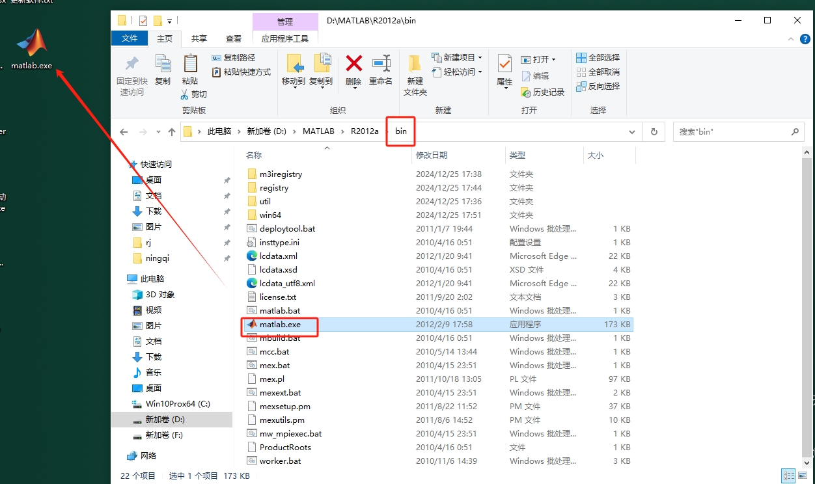Open Network (网络) in navigation pane
Image resolution: width=815 pixels, height=484 pixels.
coord(148,456)
